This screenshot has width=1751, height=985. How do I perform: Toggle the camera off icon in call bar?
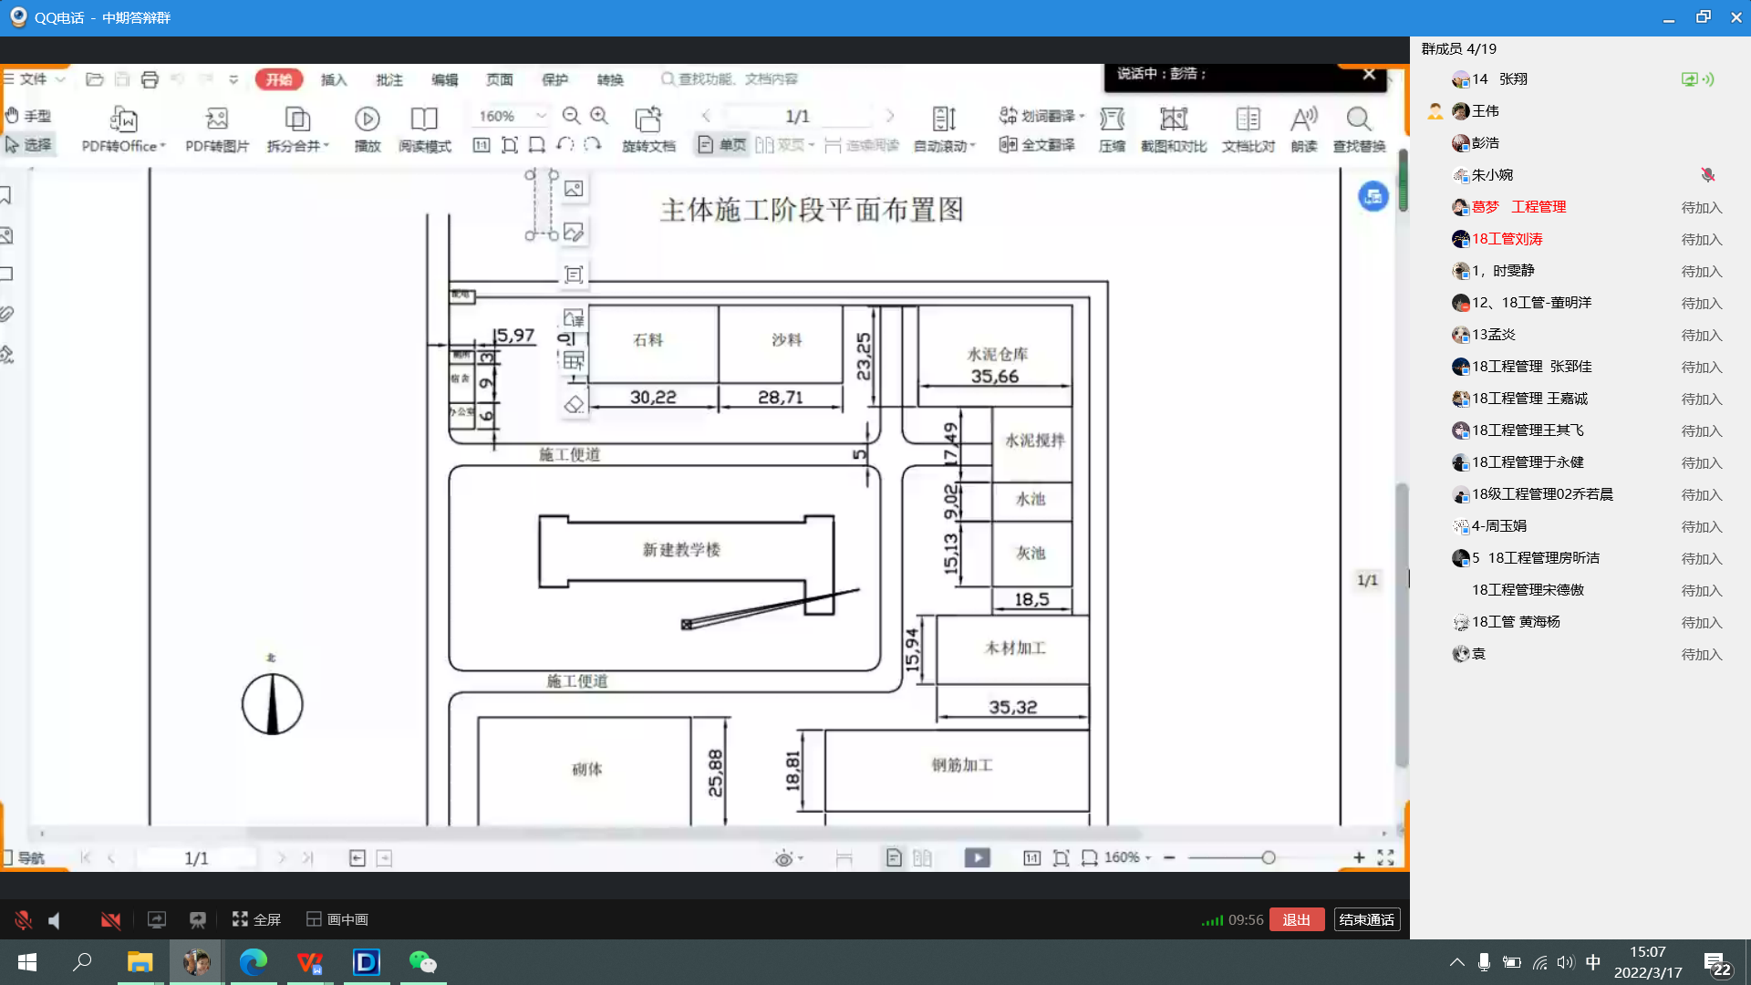coord(110,920)
